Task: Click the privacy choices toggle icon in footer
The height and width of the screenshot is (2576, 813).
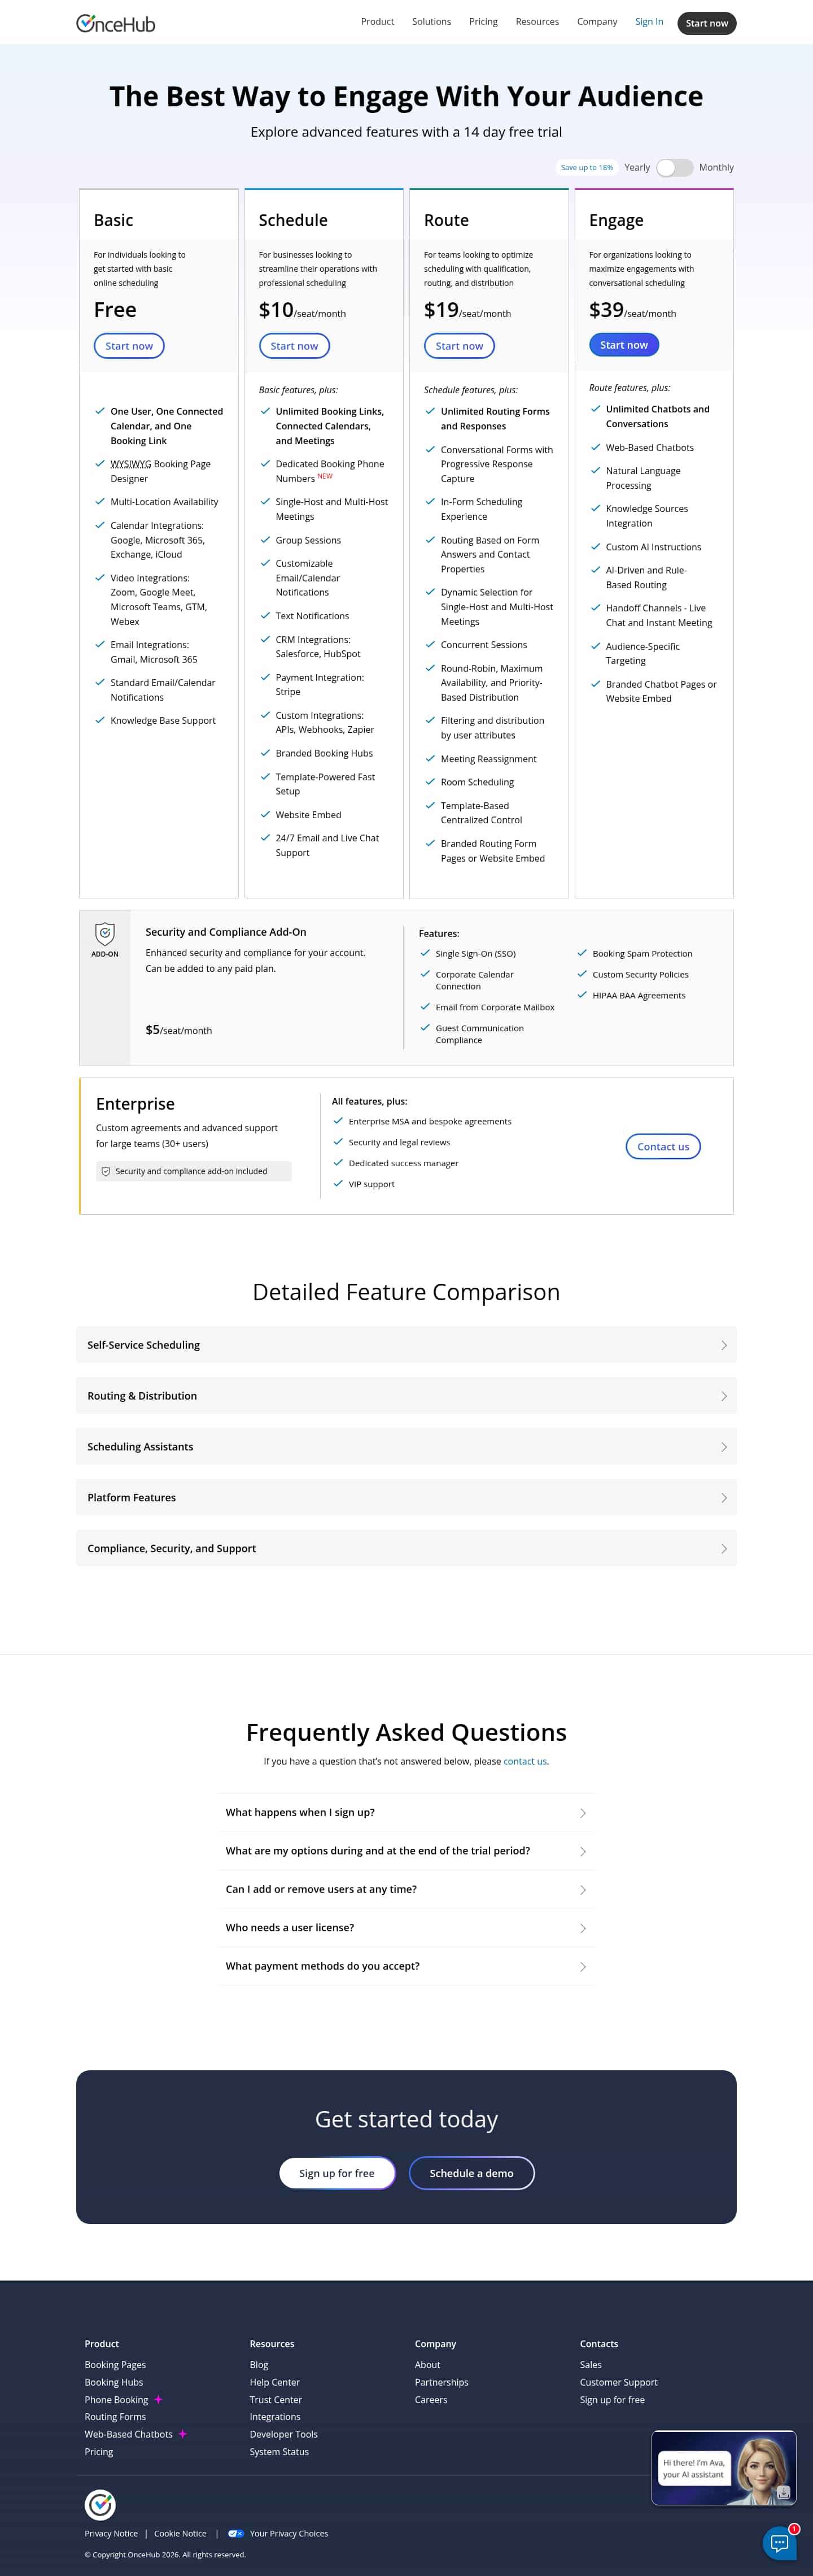Action: tap(235, 2533)
